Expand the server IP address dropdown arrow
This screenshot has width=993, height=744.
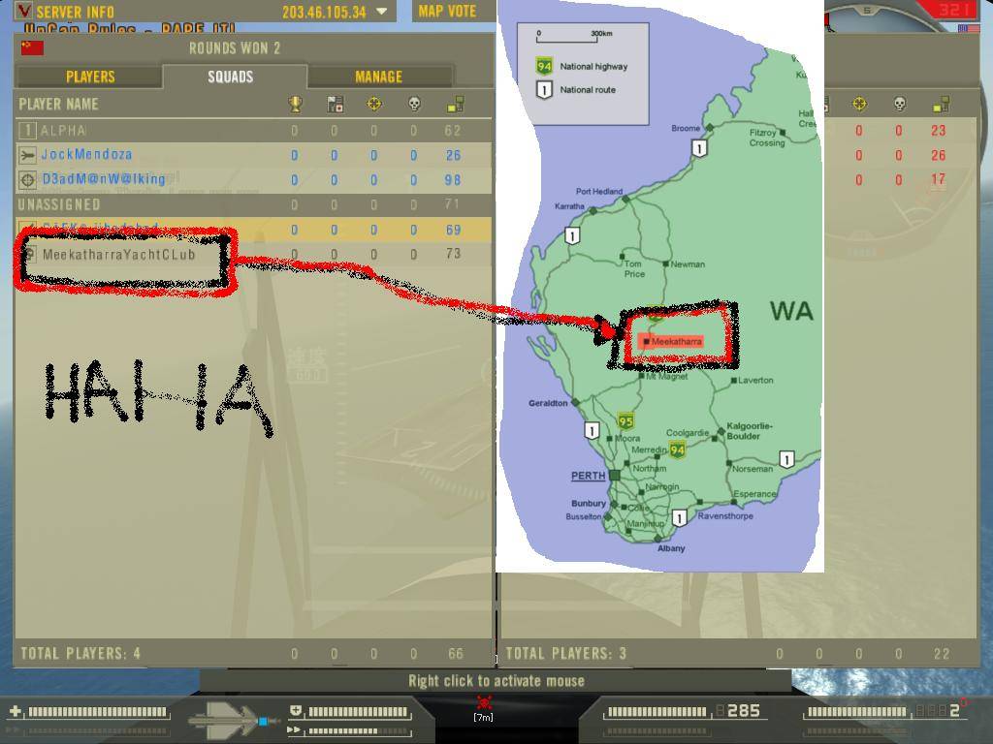[381, 12]
